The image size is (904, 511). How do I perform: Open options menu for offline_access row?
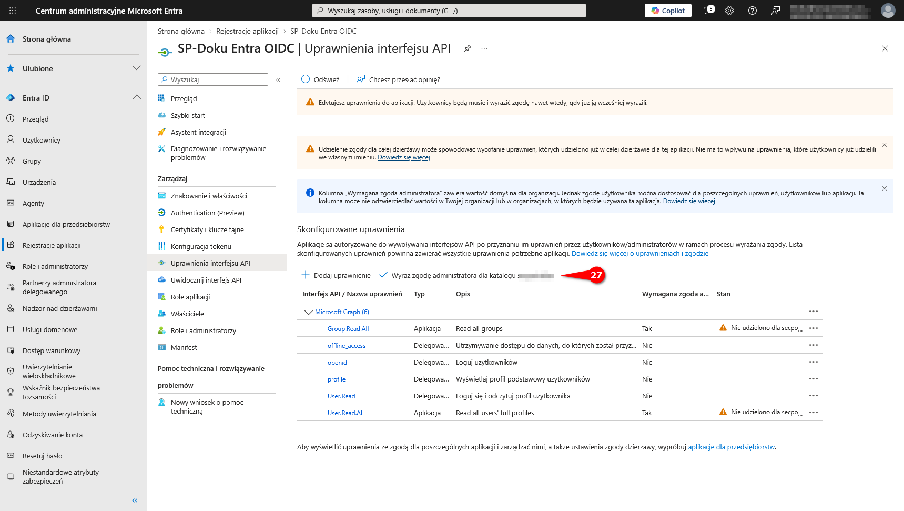(814, 345)
